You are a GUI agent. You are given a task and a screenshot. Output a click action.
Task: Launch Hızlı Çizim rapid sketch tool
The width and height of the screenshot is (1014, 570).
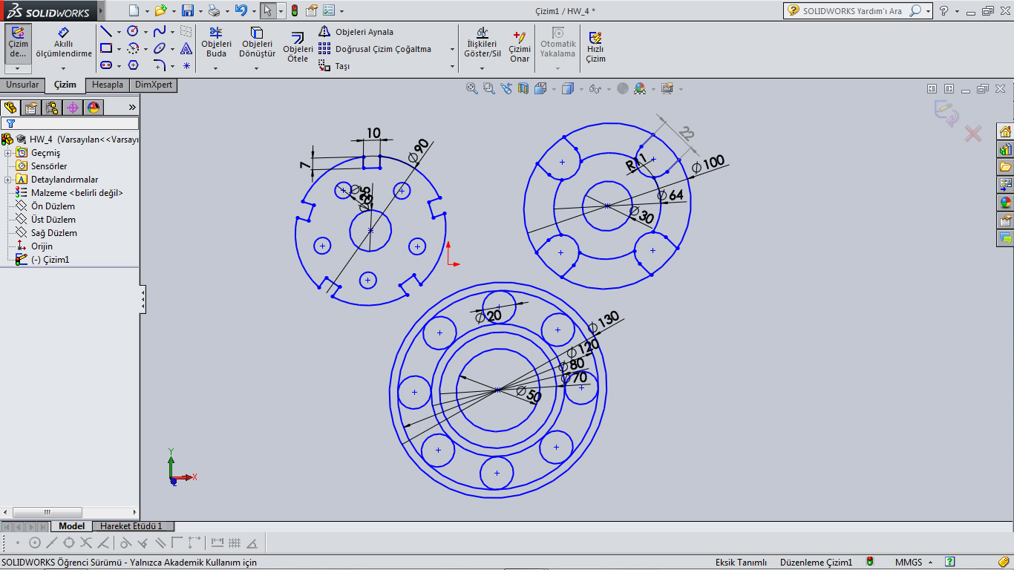pyautogui.click(x=595, y=47)
